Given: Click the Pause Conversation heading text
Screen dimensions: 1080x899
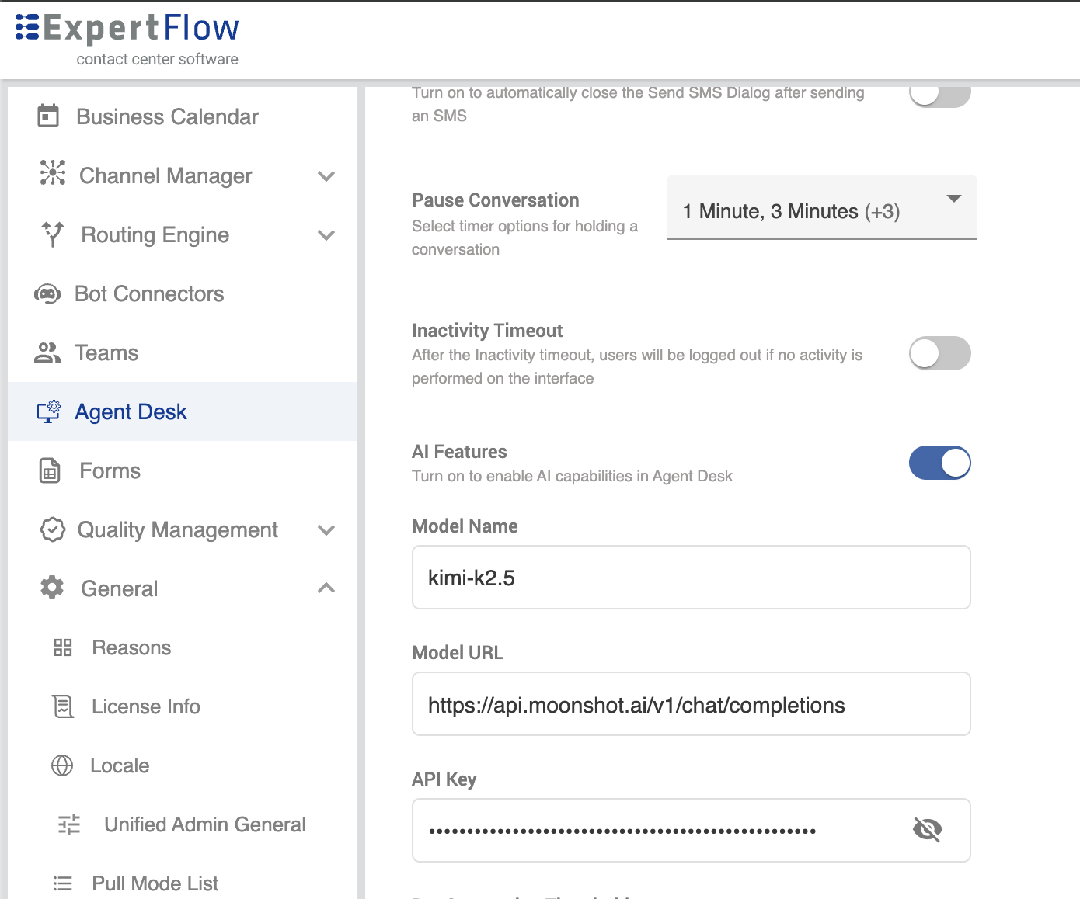Looking at the screenshot, I should click(x=496, y=200).
